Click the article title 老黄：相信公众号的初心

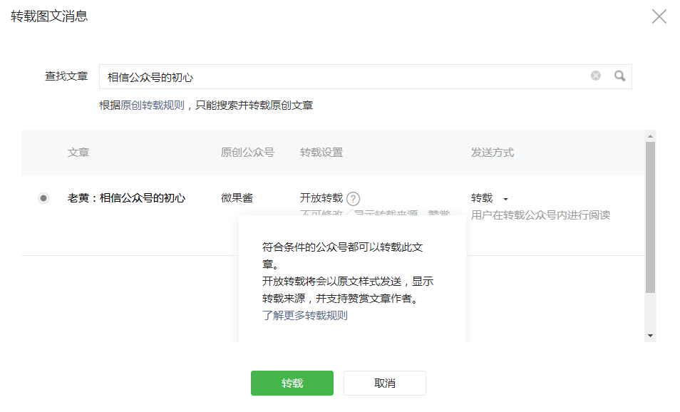pyautogui.click(x=126, y=198)
